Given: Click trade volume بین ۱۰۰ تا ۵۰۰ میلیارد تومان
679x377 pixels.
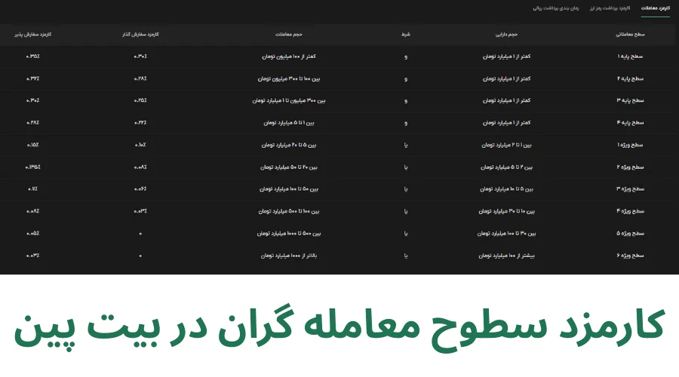Looking at the screenshot, I should pos(288,211).
